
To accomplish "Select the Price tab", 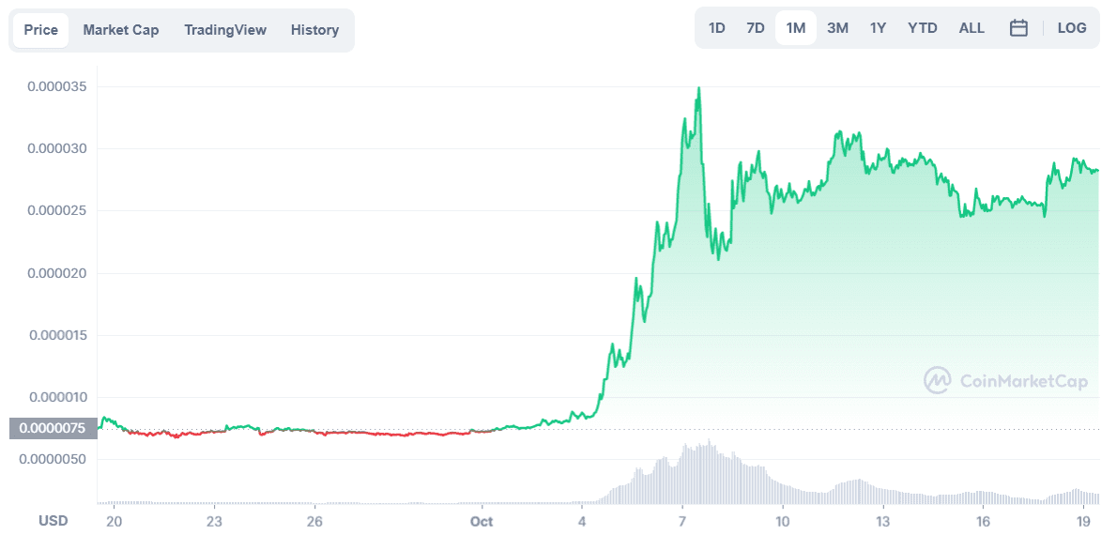I will (41, 30).
